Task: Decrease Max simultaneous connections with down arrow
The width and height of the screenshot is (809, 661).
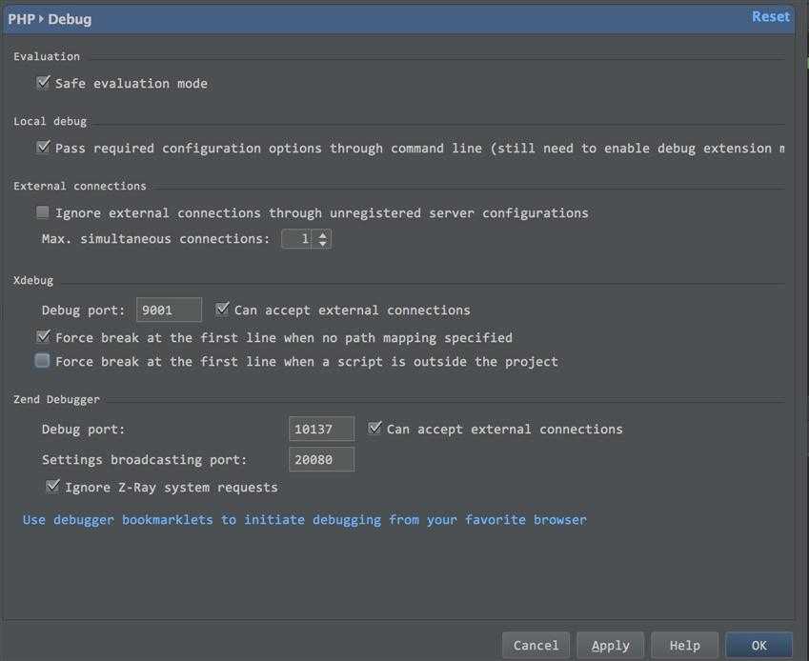Action: (322, 243)
